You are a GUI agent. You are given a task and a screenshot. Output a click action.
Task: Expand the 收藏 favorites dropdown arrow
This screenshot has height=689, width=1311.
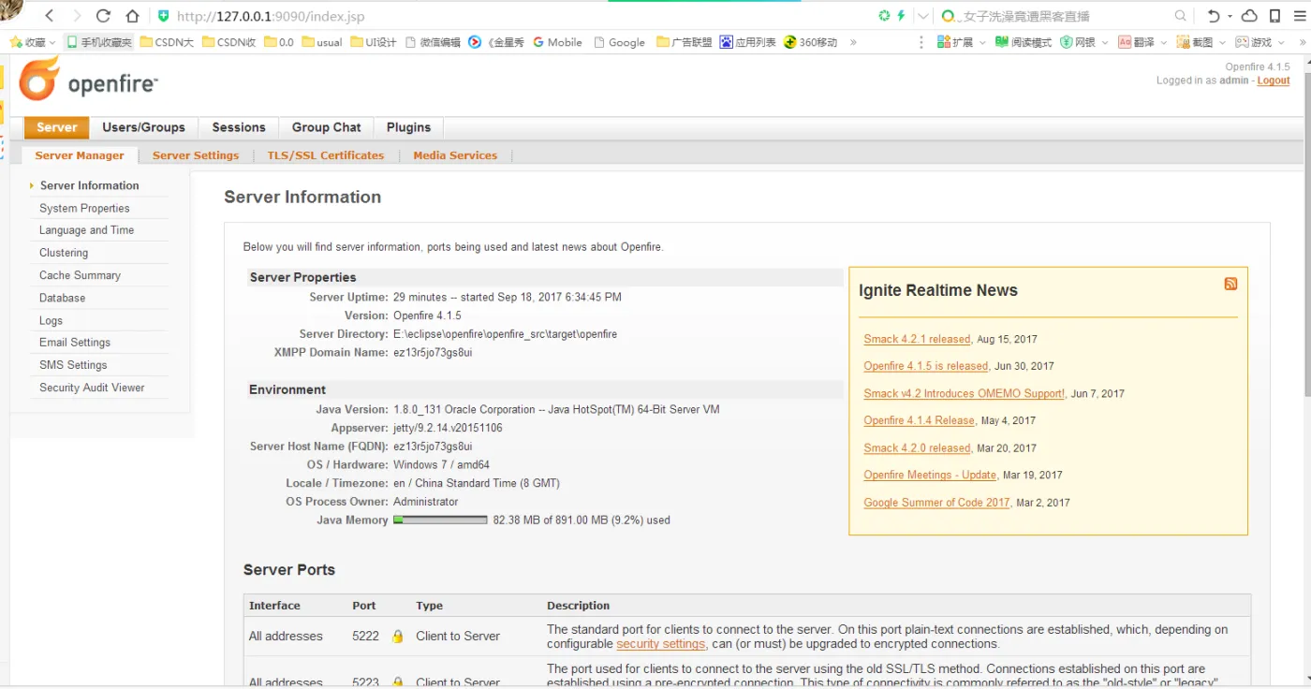[52, 43]
